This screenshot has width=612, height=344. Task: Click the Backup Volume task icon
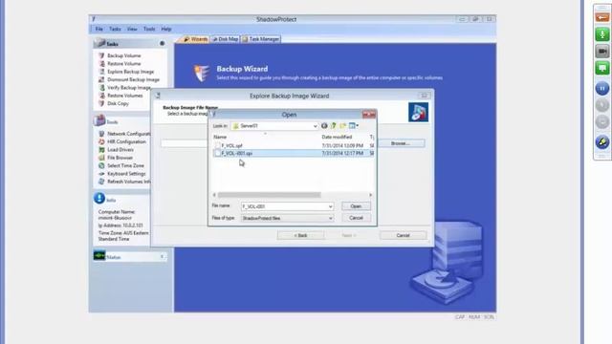(x=101, y=55)
